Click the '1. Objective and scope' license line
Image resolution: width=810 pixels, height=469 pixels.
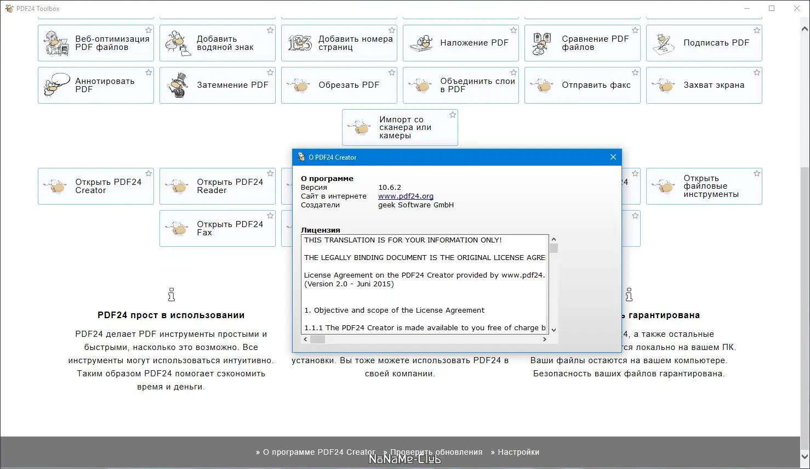pyautogui.click(x=394, y=310)
